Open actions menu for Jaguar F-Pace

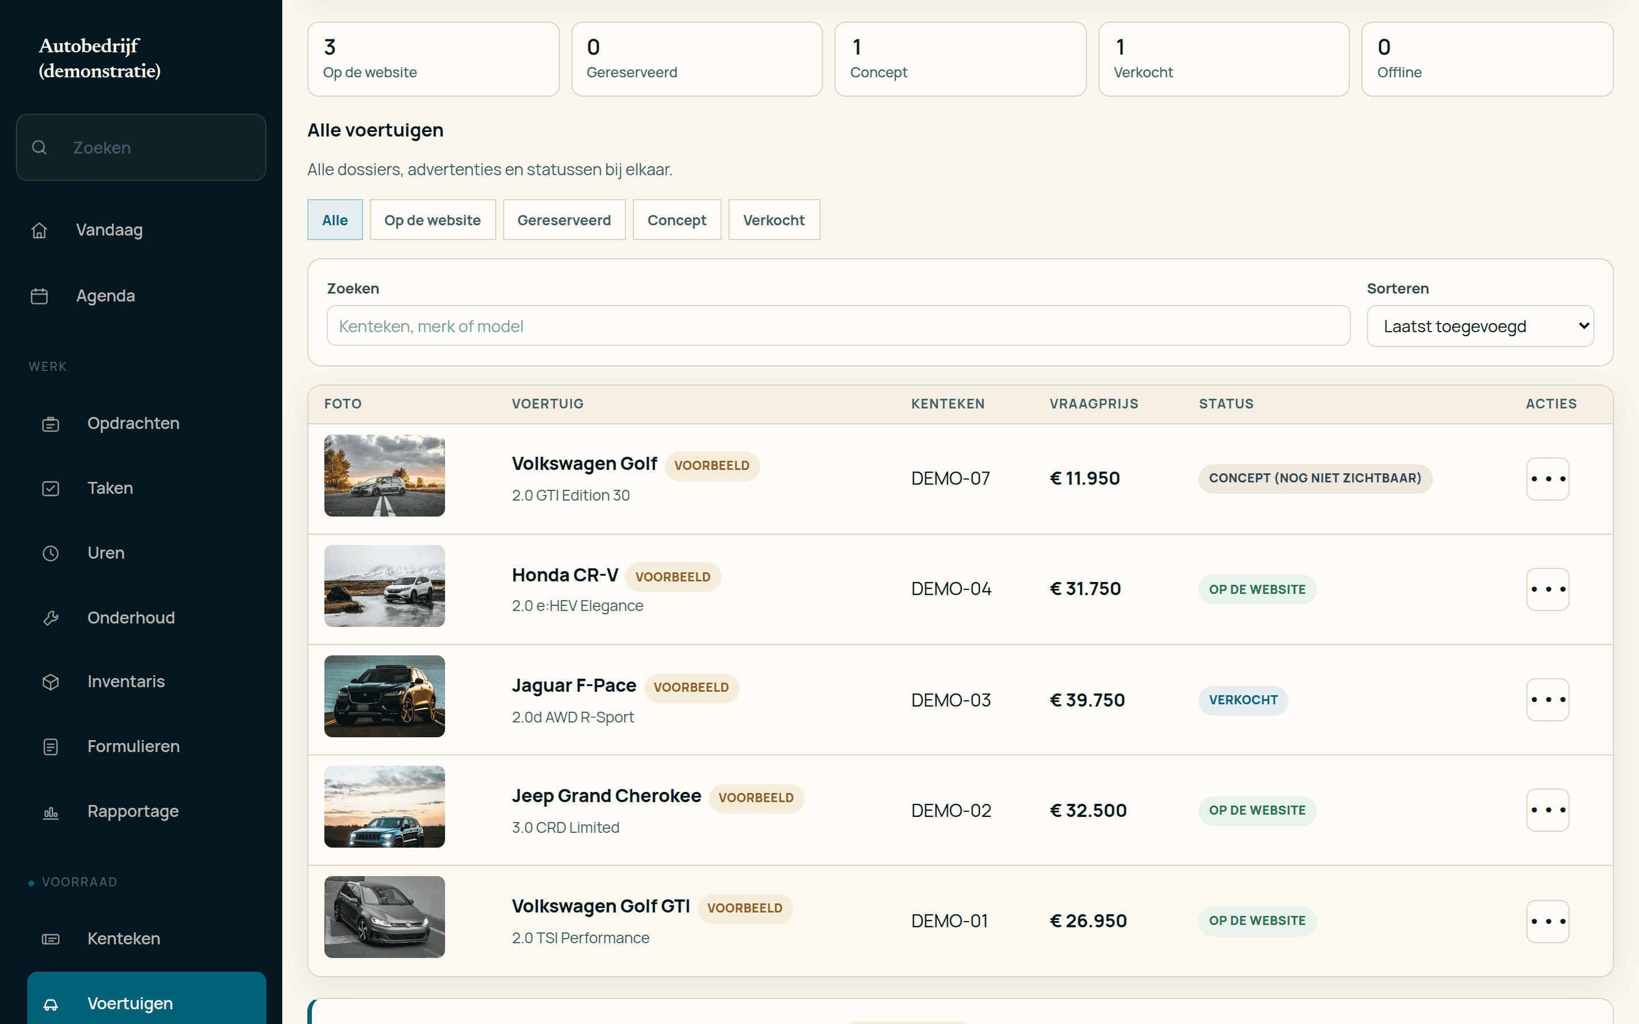(1547, 700)
